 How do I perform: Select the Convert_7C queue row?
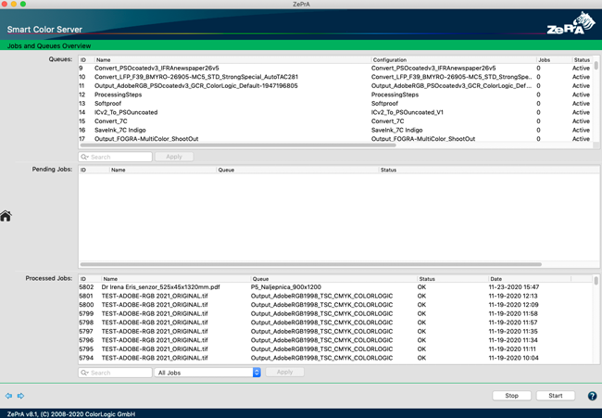point(336,121)
